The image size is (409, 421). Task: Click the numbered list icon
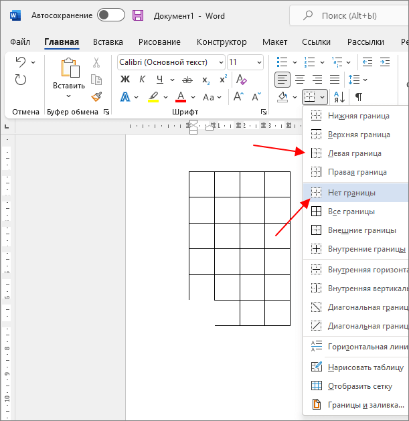coord(310,62)
